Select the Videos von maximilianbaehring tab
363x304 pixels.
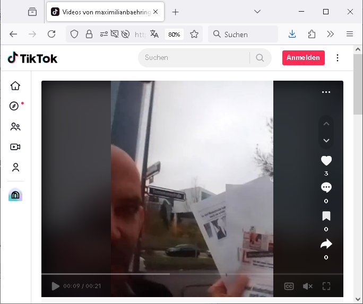105,12
